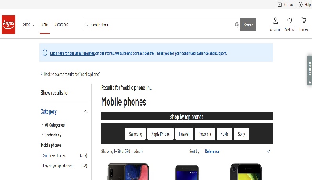Filter by Sim free phones
This screenshot has width=312, height=180.
pos(54,155)
